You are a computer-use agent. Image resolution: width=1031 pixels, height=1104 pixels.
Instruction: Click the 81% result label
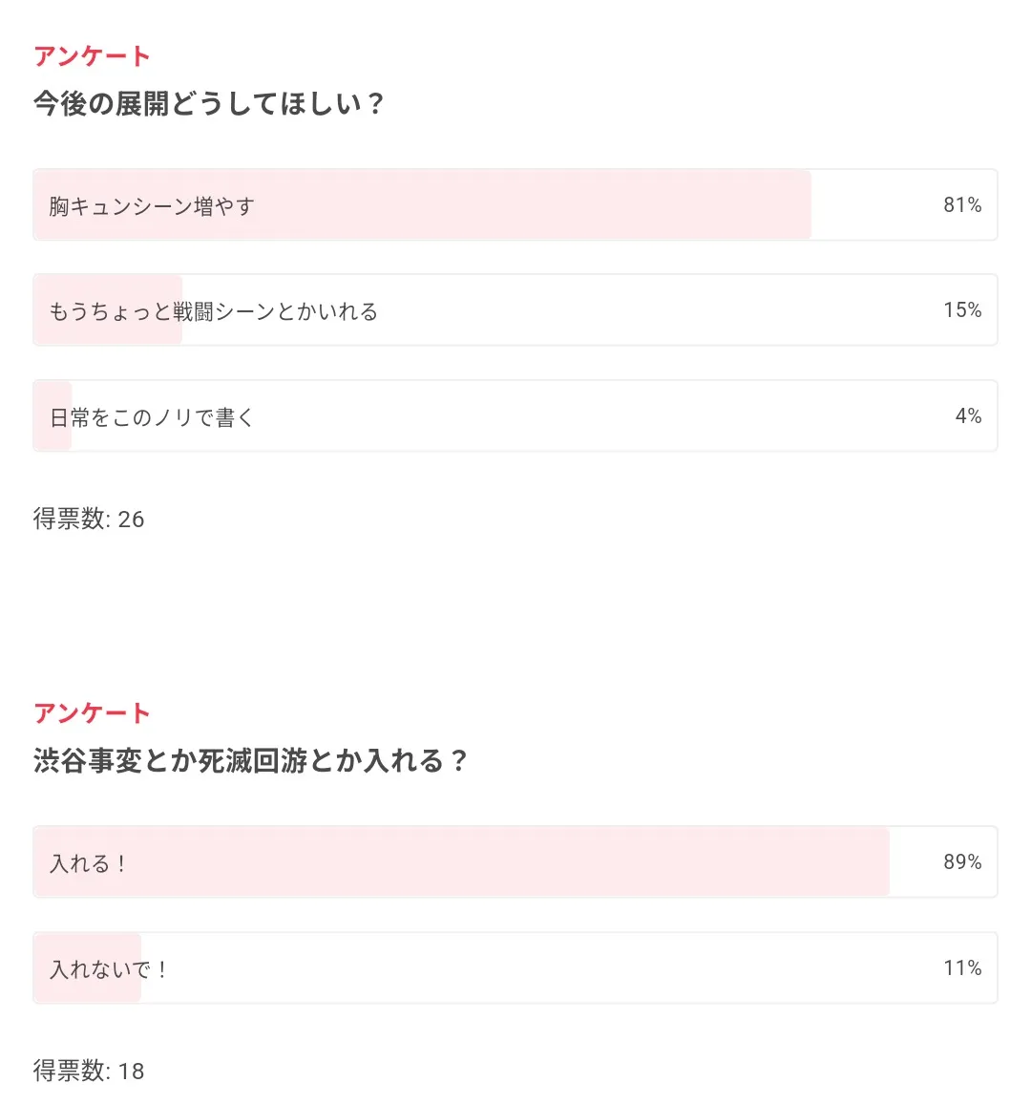tap(962, 205)
